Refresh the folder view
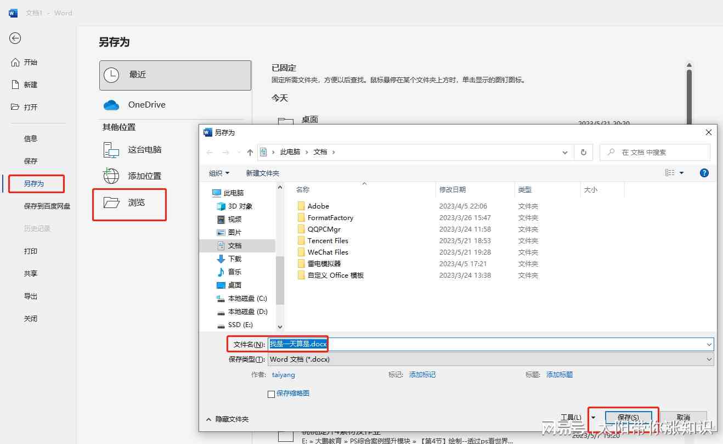This screenshot has height=444, width=723. click(x=583, y=153)
